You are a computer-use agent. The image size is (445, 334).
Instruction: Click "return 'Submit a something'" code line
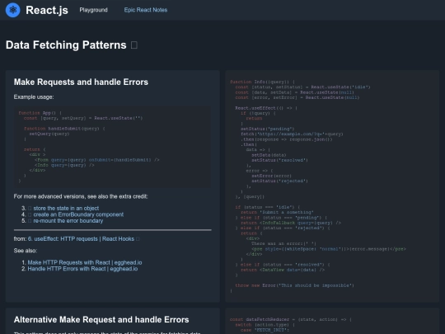click(x=277, y=212)
